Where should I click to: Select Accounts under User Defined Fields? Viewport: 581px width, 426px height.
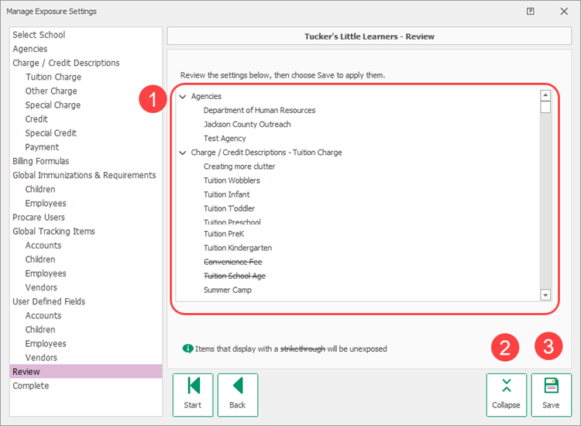point(43,316)
